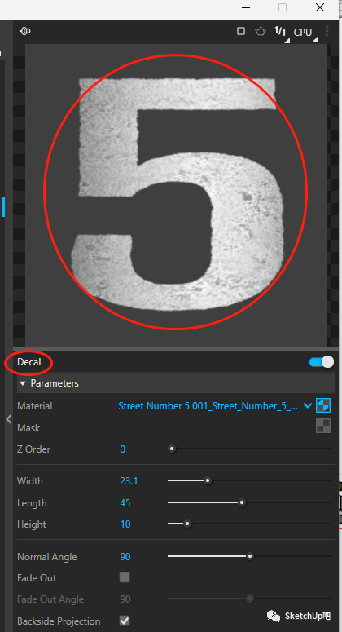Click the Street Number 5 material name

click(208, 406)
